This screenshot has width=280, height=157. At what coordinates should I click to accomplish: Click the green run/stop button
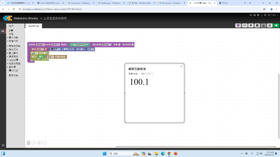click(276, 25)
